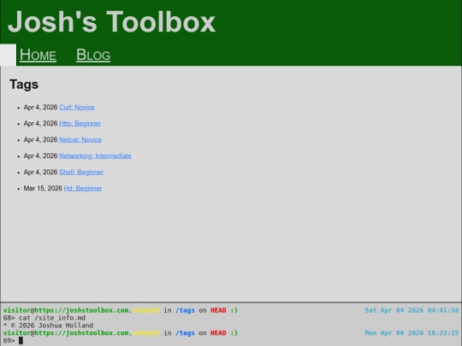462x346 pixels.
Task: Click the 'cat /site_info.md' command text
Action: tap(52, 318)
